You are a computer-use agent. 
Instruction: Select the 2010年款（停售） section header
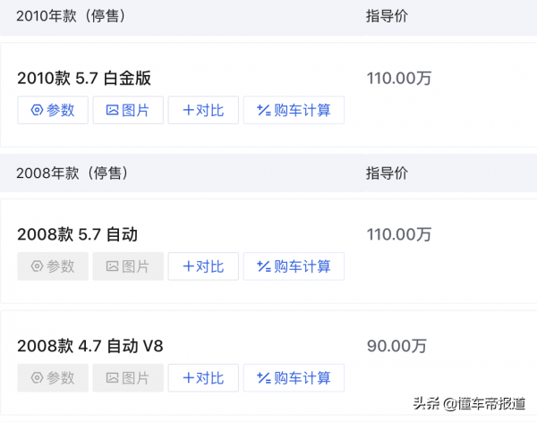[71, 16]
